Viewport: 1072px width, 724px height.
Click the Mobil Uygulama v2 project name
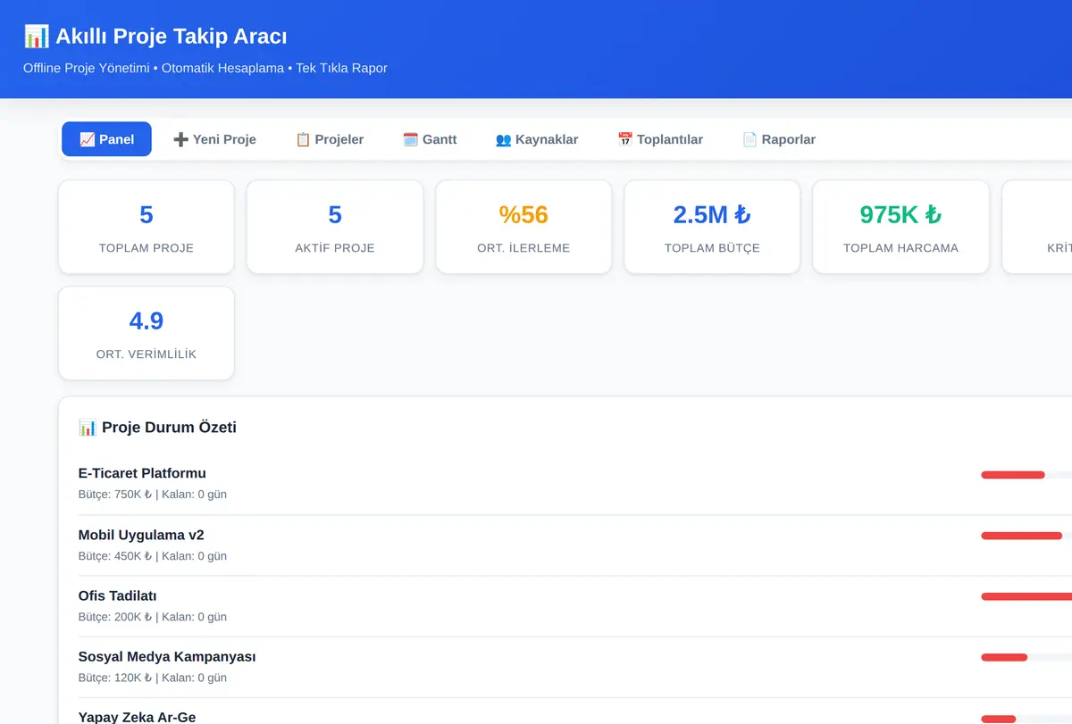[x=141, y=535]
